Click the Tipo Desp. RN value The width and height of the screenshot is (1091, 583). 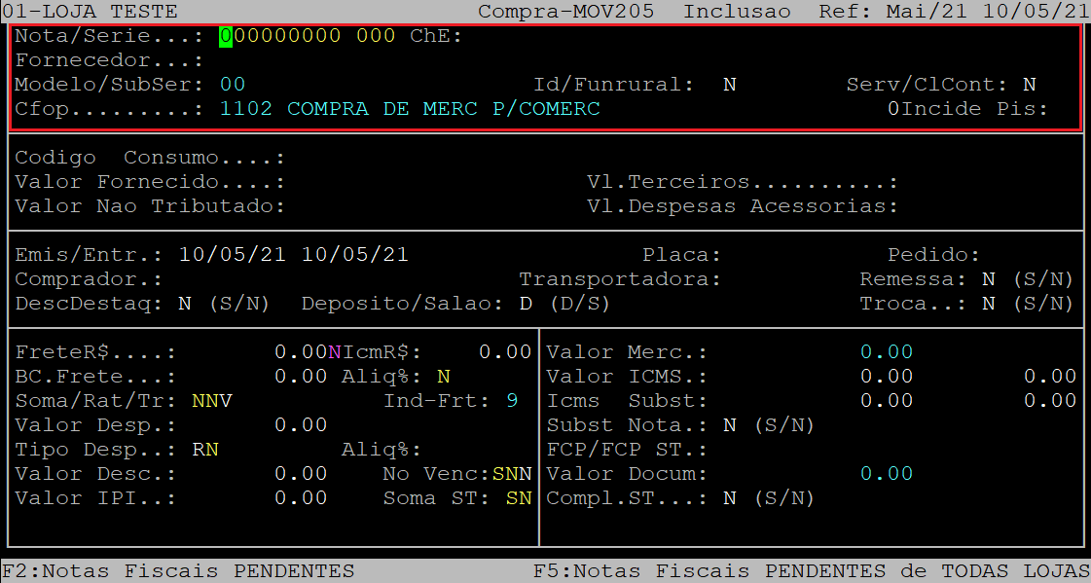click(205, 450)
